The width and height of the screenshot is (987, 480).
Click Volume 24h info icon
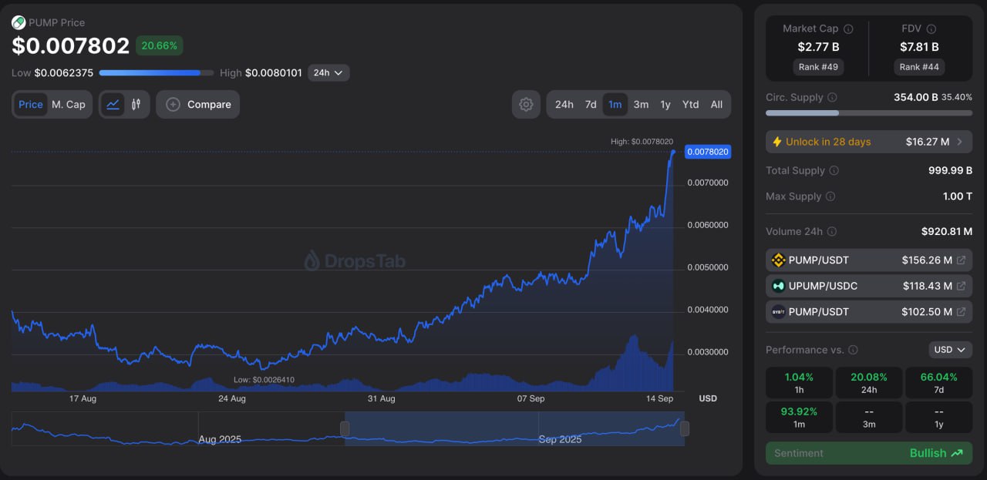832,231
